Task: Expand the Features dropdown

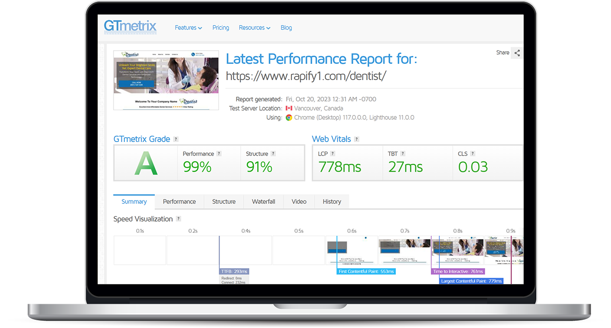Action: pos(188,28)
